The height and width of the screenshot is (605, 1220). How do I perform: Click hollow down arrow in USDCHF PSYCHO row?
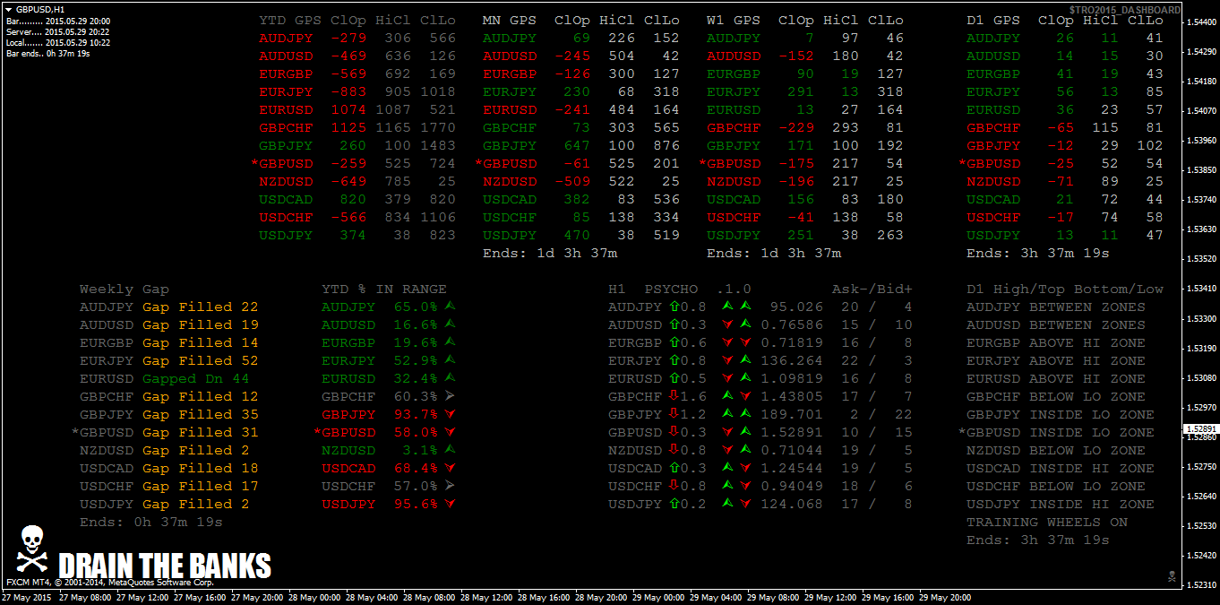674,486
